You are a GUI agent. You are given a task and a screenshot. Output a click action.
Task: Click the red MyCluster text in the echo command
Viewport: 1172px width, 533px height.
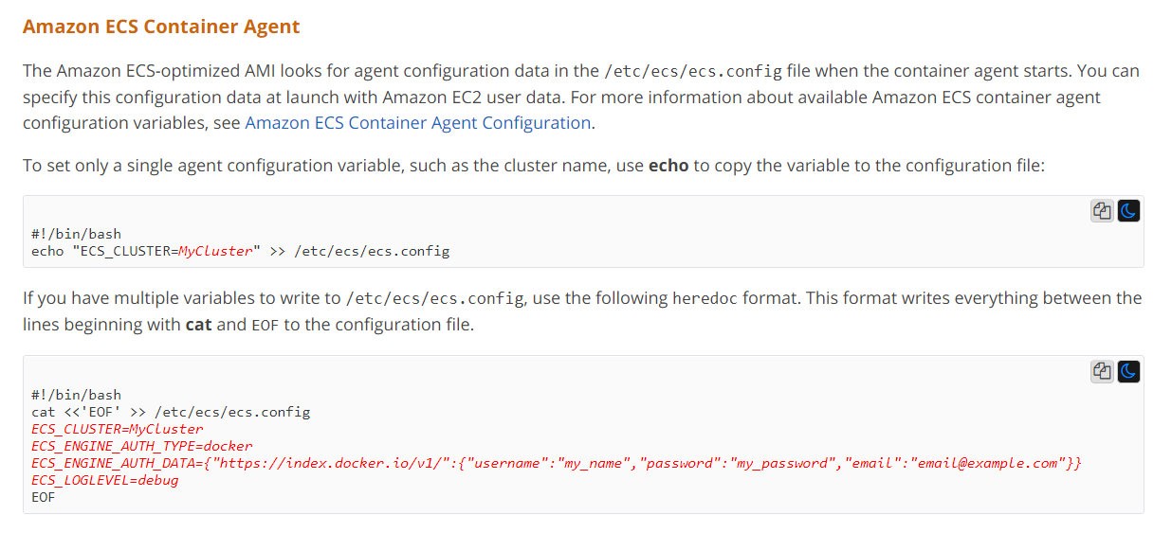point(217,251)
